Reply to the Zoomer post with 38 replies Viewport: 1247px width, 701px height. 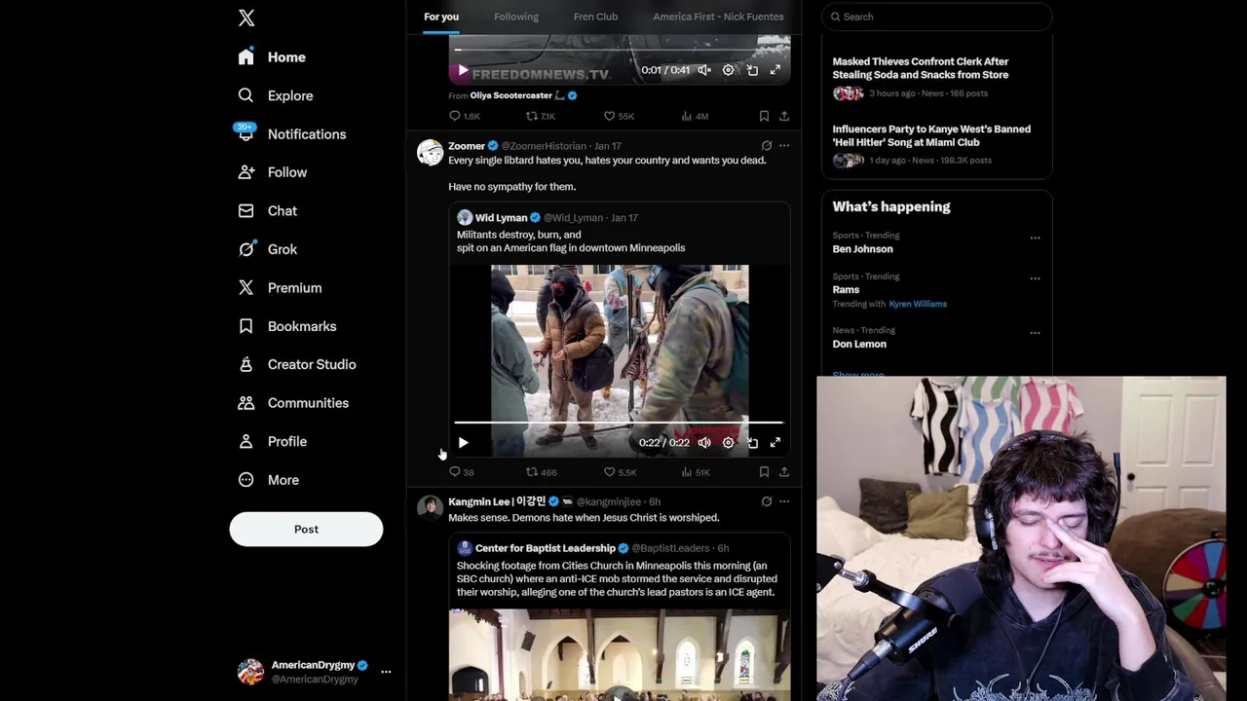(x=461, y=472)
